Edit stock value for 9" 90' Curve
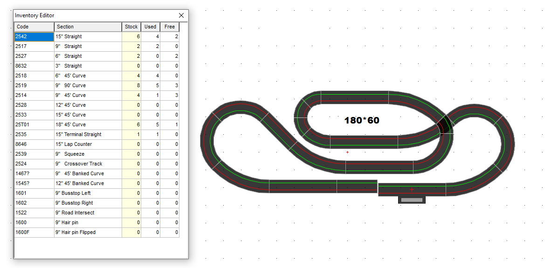Viewport: 551px width, 268px height. [131, 86]
